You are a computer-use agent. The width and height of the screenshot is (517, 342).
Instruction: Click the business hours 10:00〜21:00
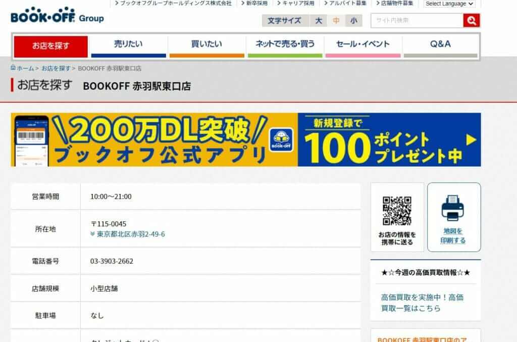point(111,197)
